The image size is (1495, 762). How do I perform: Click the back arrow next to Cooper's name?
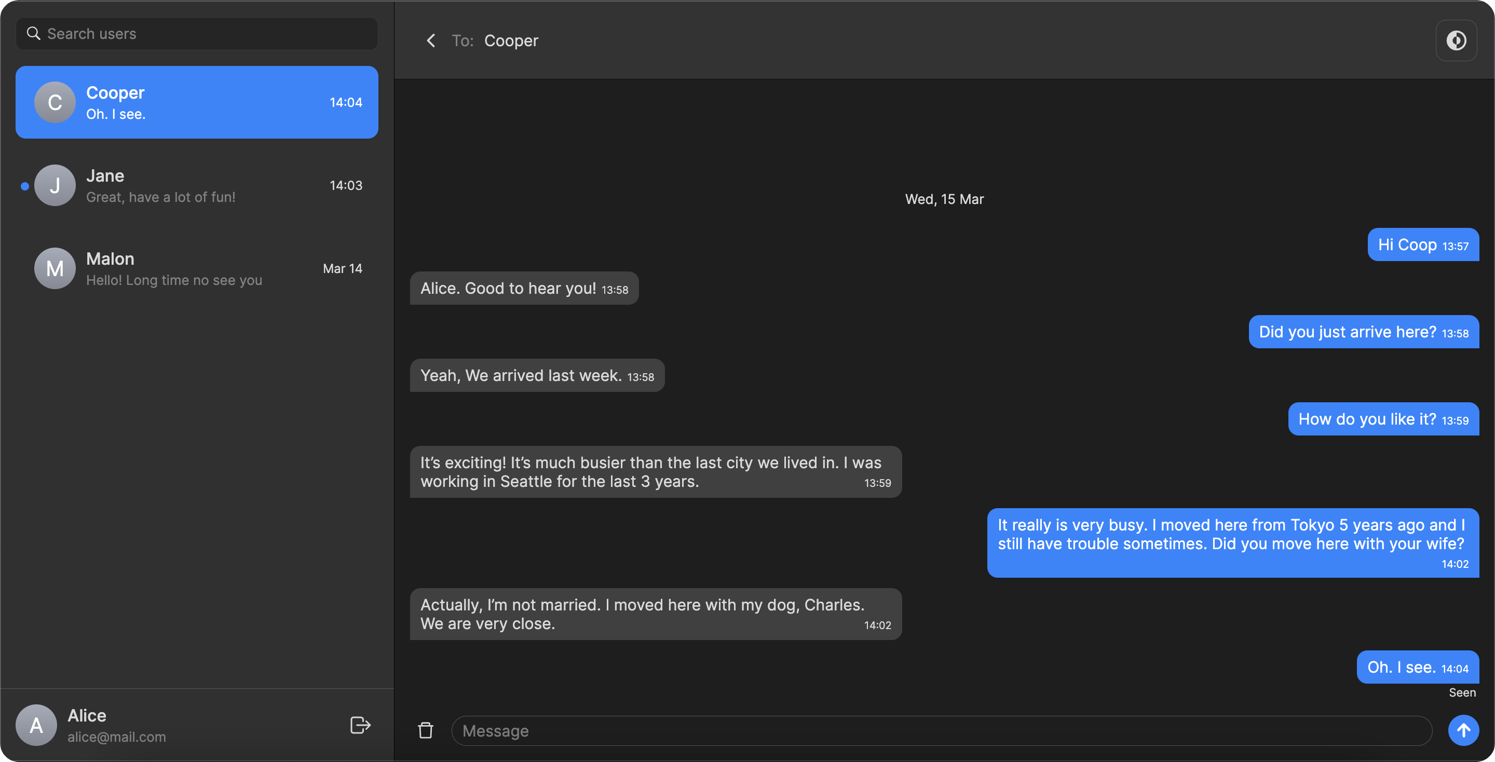pyautogui.click(x=431, y=40)
